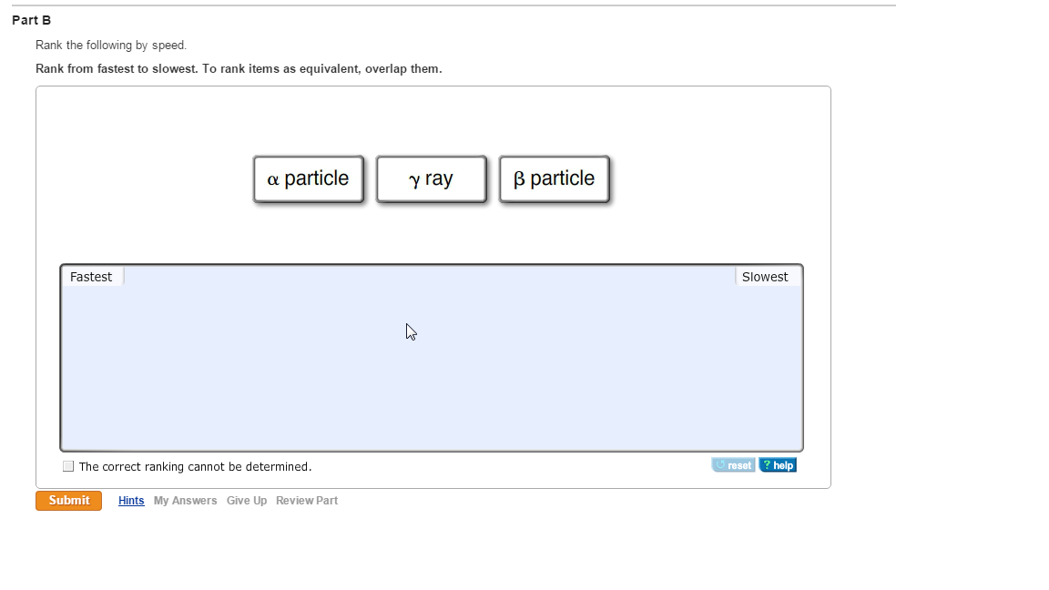
Task: Click the Give Up link
Action: point(247,501)
